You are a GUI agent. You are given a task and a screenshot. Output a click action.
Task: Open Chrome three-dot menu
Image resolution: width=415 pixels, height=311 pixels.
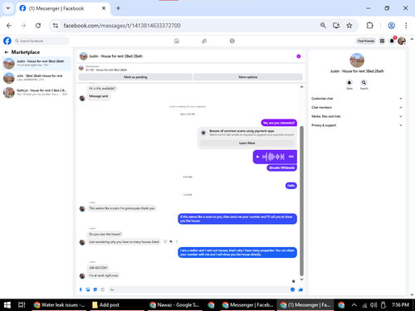(406, 26)
